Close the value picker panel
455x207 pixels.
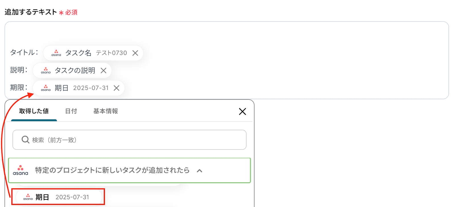click(x=242, y=111)
